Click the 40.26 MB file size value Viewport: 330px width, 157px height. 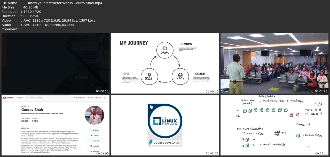click(x=31, y=7)
